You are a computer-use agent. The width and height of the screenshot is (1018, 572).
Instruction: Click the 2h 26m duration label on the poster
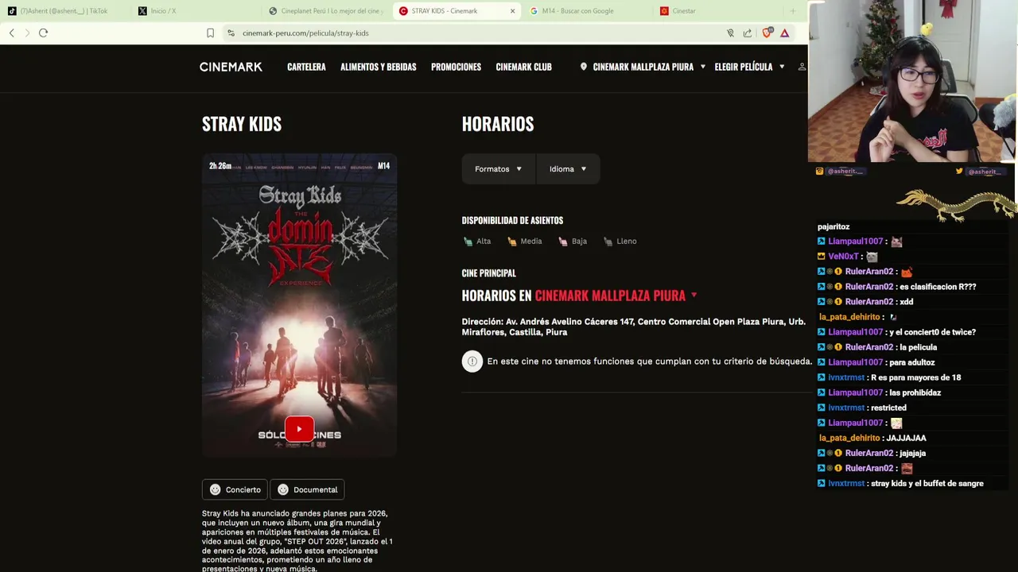(220, 166)
